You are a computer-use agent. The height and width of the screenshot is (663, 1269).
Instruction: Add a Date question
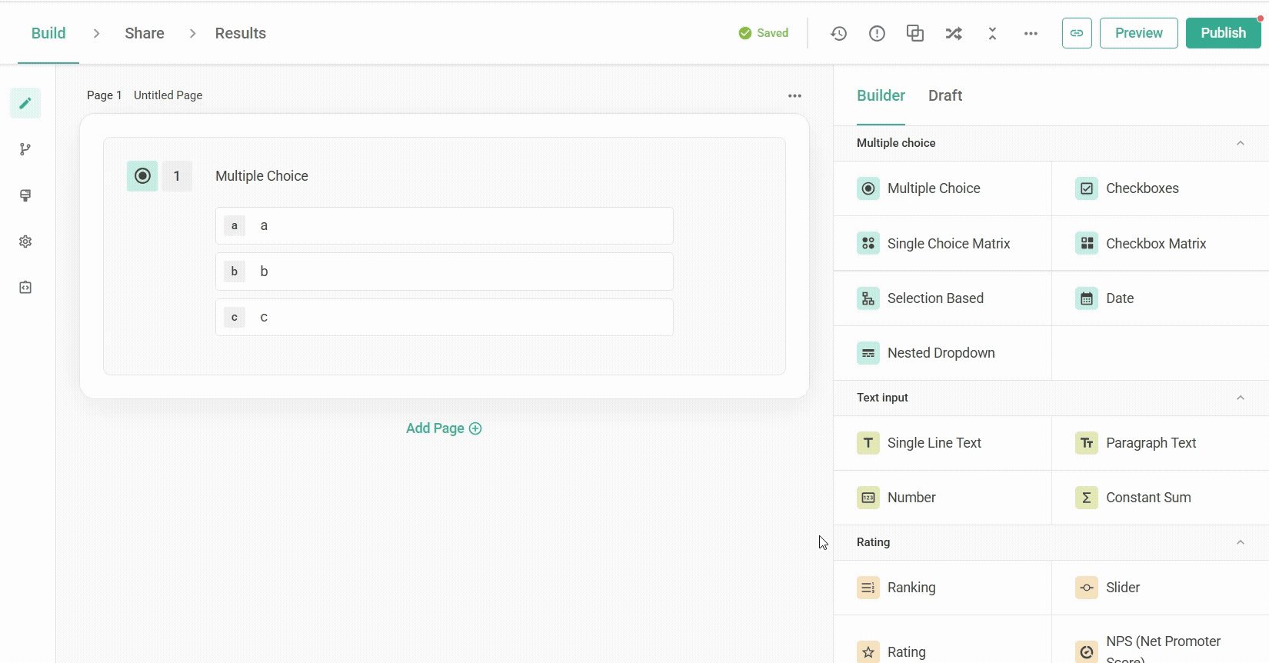pos(1160,298)
